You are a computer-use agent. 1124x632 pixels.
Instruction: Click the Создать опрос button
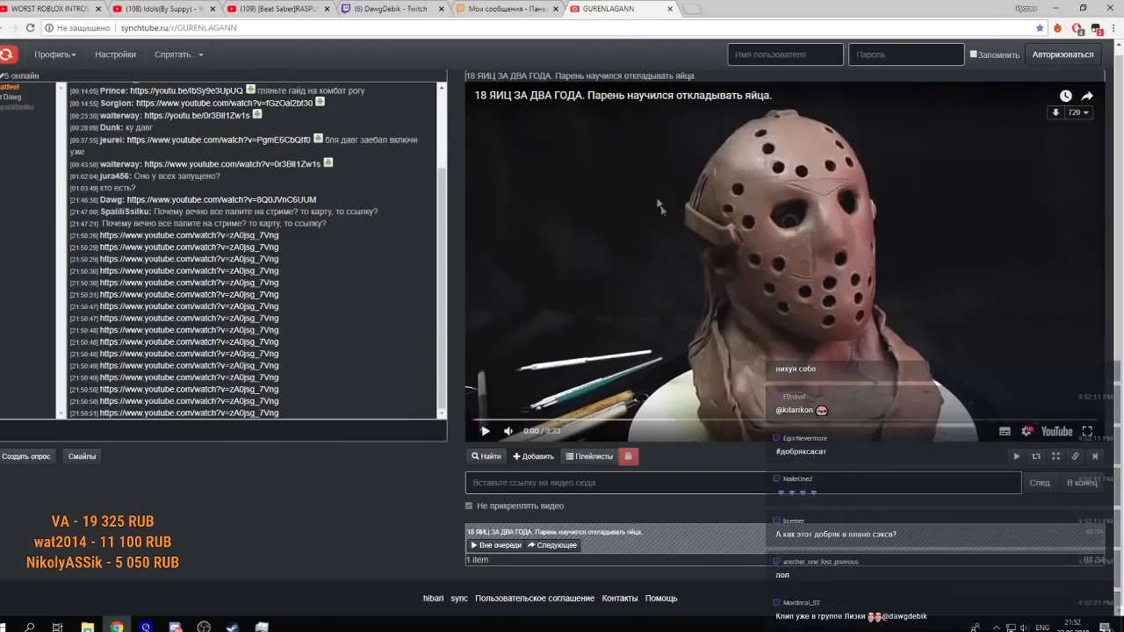(x=26, y=456)
